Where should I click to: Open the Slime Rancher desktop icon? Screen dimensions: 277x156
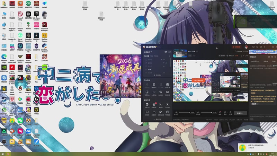[x=28, y=99]
